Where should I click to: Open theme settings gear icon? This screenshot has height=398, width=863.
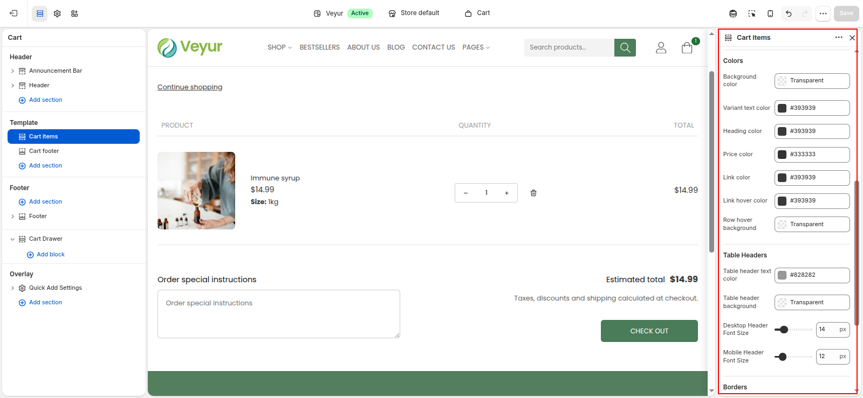pyautogui.click(x=57, y=13)
